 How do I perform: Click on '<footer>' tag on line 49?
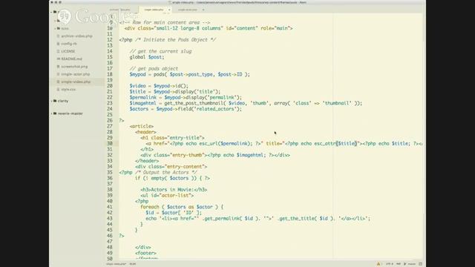(145, 253)
